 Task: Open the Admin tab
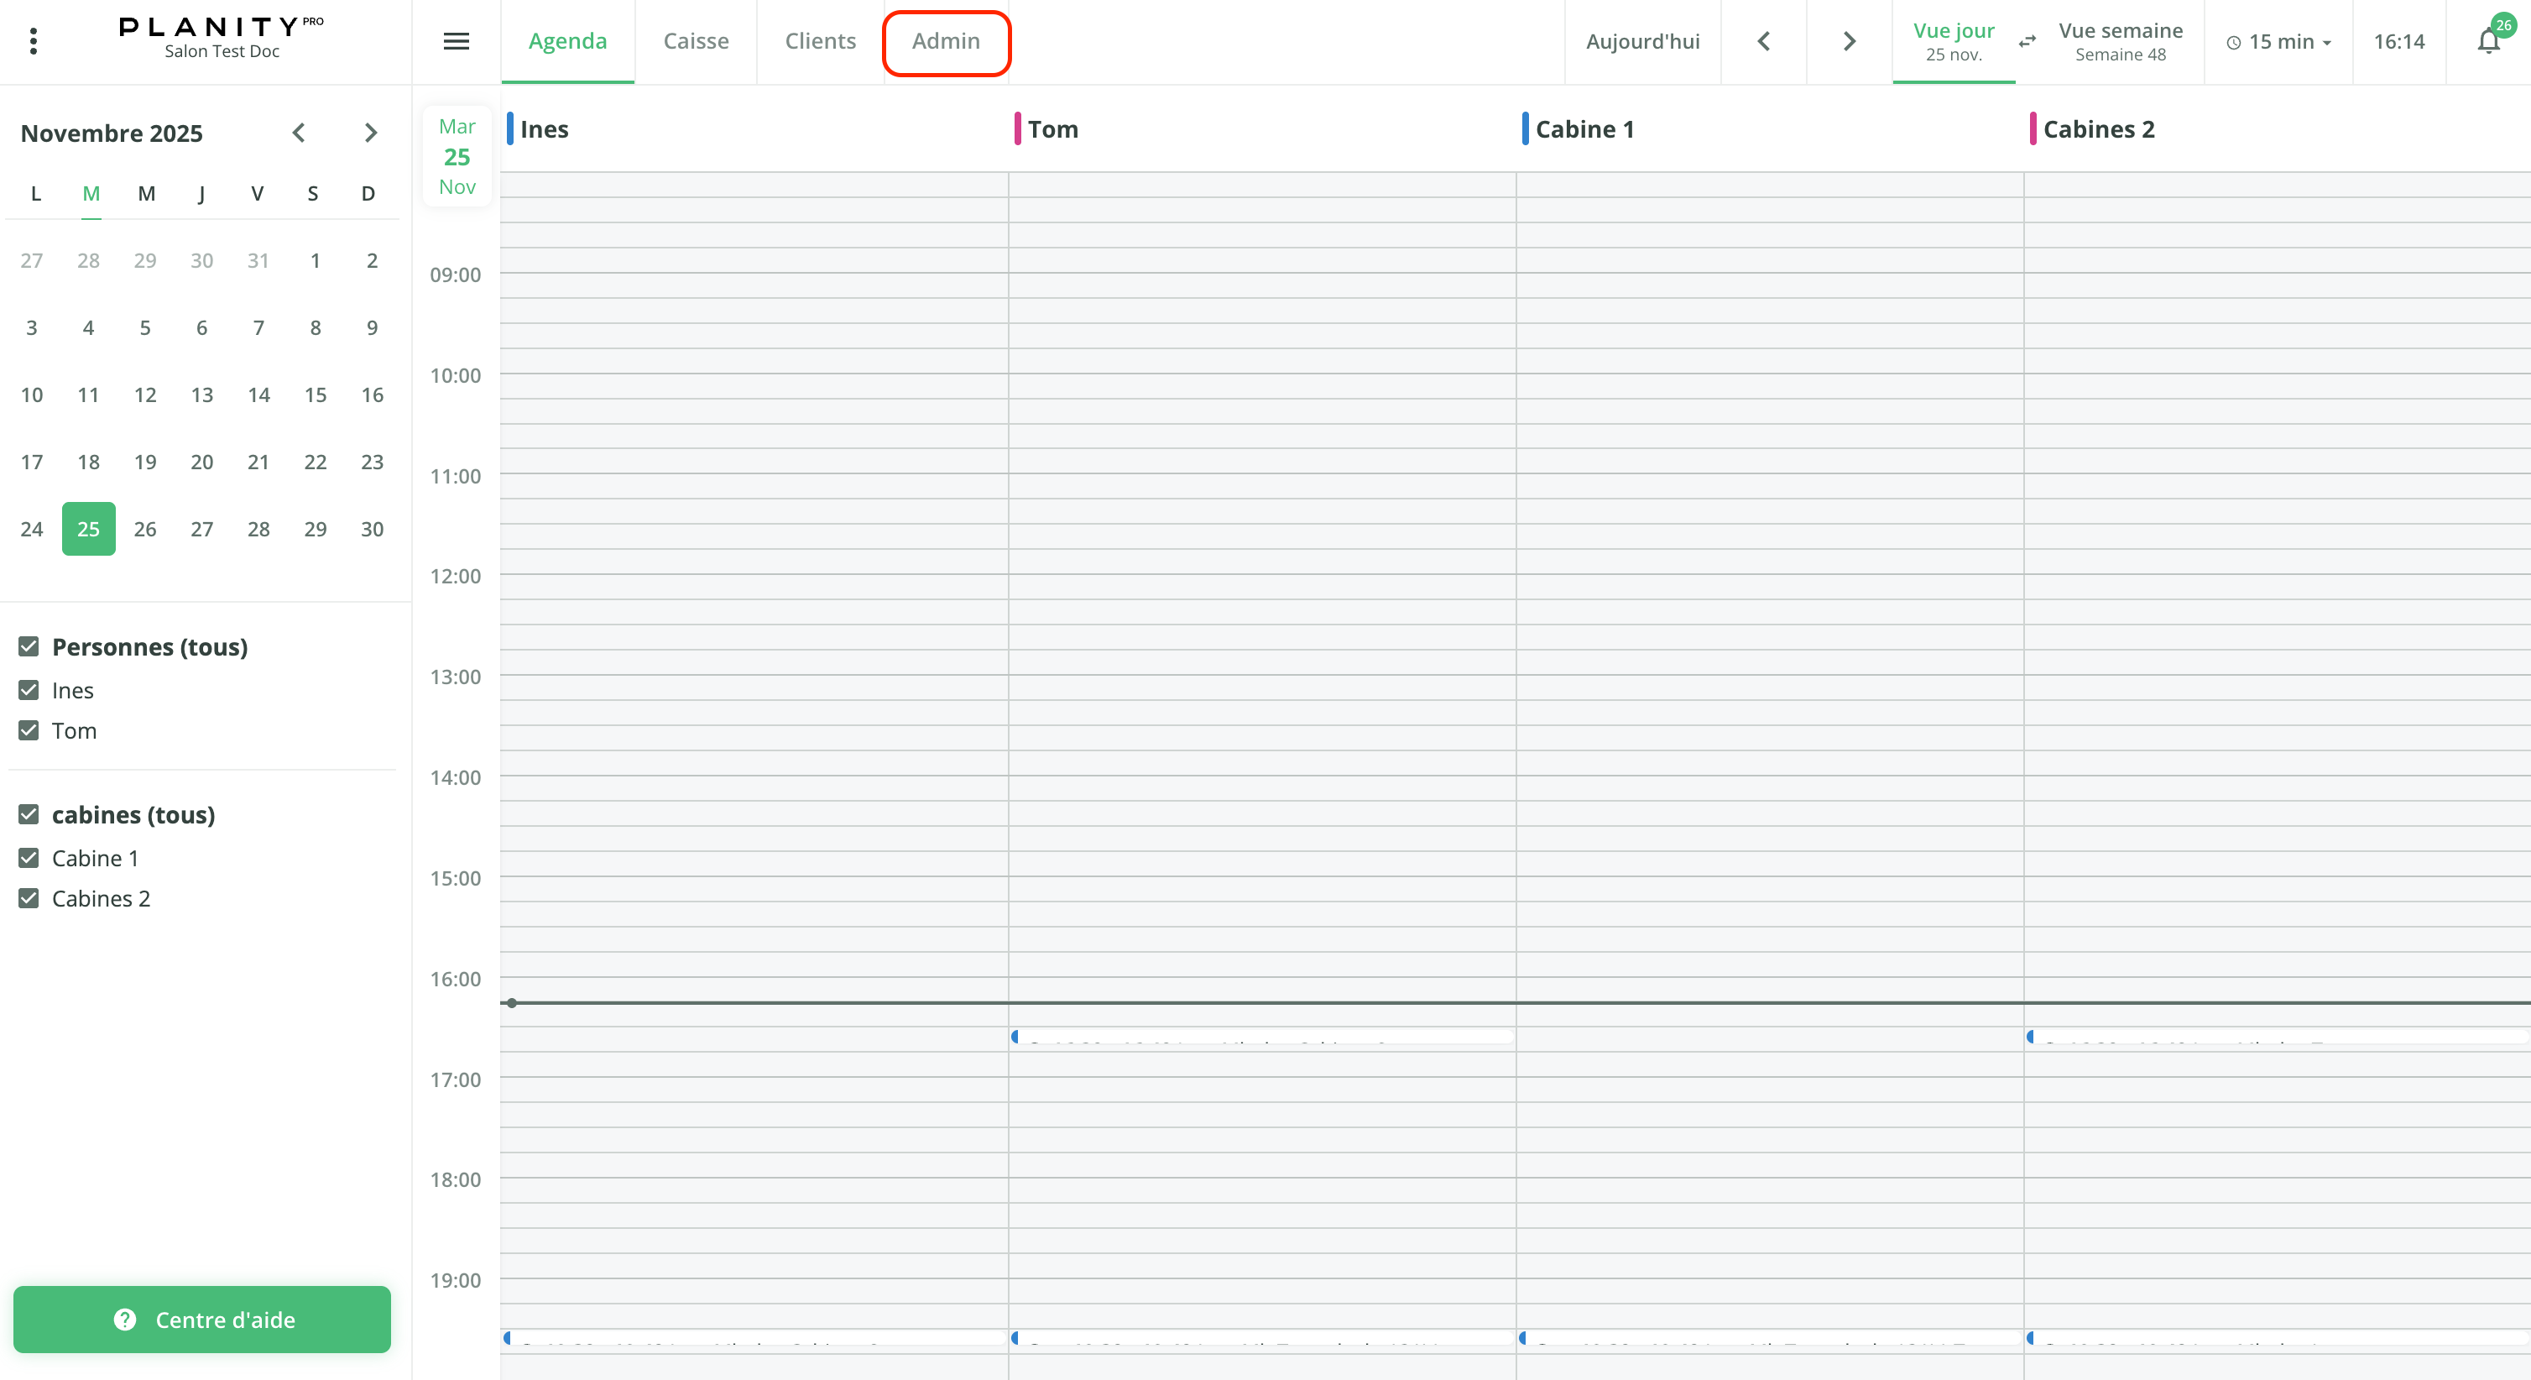[945, 41]
